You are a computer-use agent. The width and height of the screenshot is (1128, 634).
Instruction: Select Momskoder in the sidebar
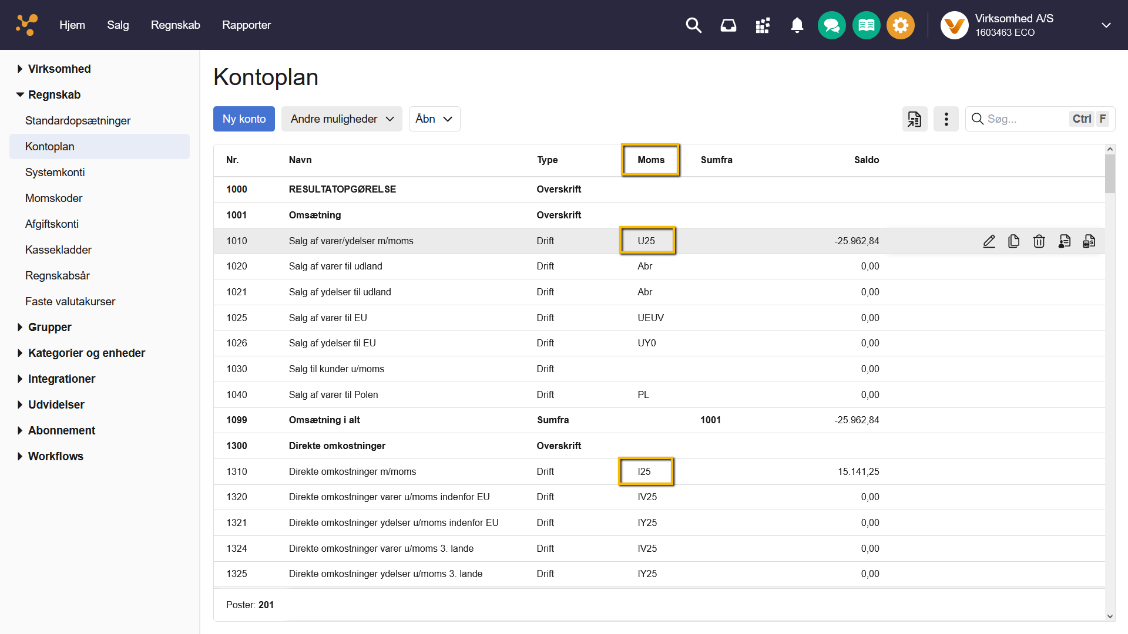point(53,198)
